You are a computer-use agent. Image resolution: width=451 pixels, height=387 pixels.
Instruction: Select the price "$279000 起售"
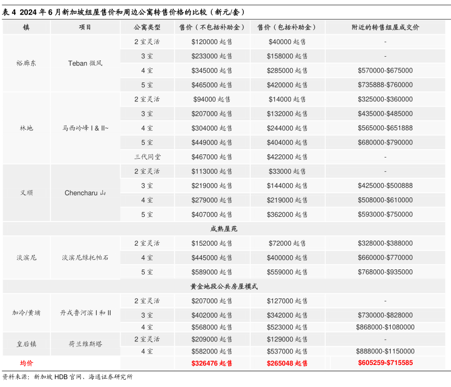(x=212, y=200)
